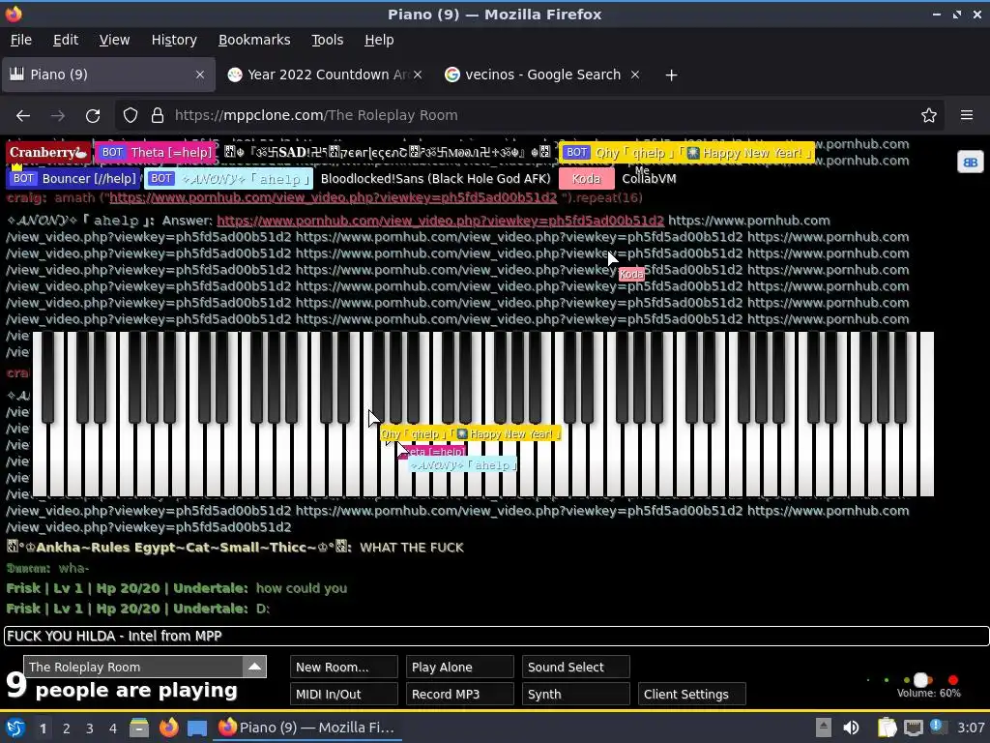This screenshot has width=990, height=743.
Task: Open the Synth panel
Action: 576,695
